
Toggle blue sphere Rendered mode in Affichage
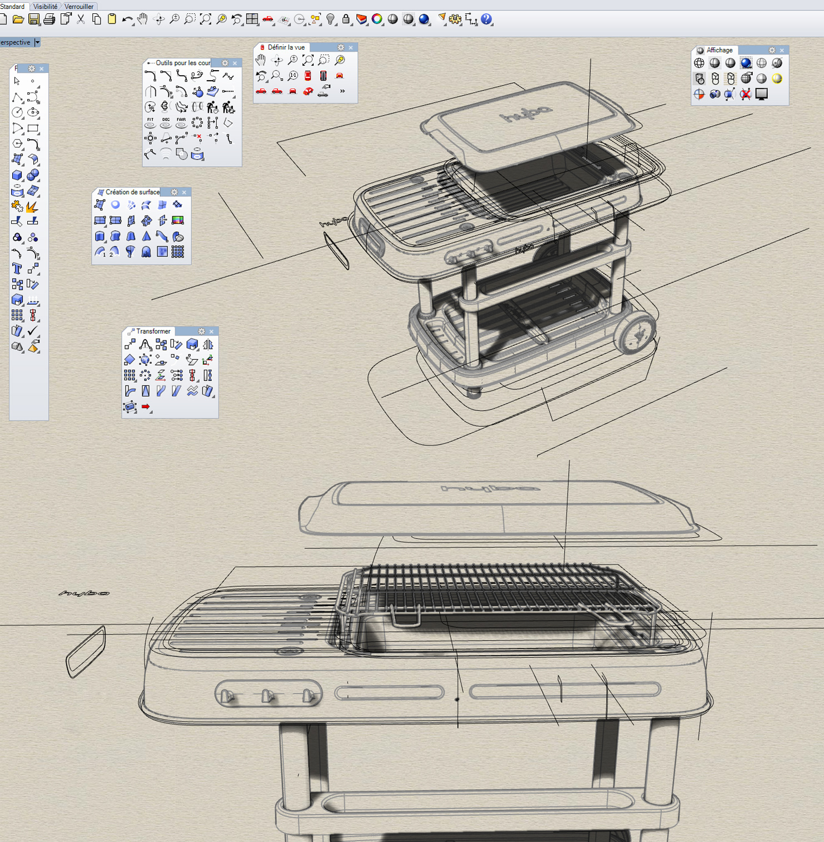click(x=746, y=63)
